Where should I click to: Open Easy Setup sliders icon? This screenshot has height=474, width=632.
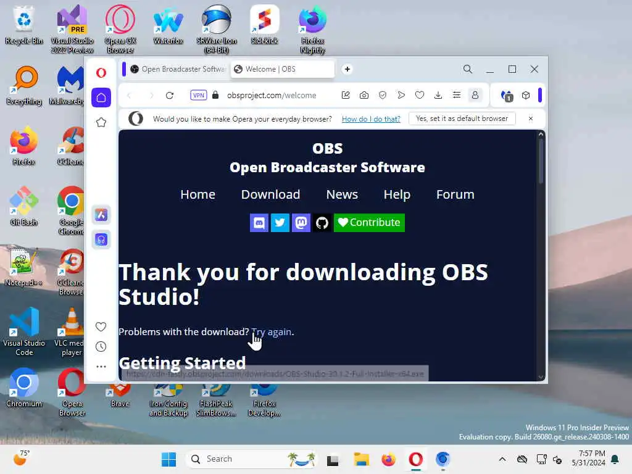click(457, 96)
